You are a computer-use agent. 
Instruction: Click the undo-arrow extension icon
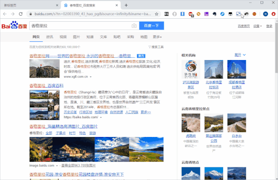tap(246, 14)
